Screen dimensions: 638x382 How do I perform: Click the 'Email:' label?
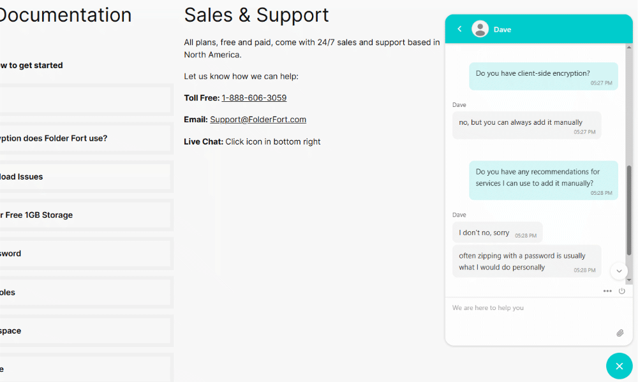pyautogui.click(x=196, y=119)
